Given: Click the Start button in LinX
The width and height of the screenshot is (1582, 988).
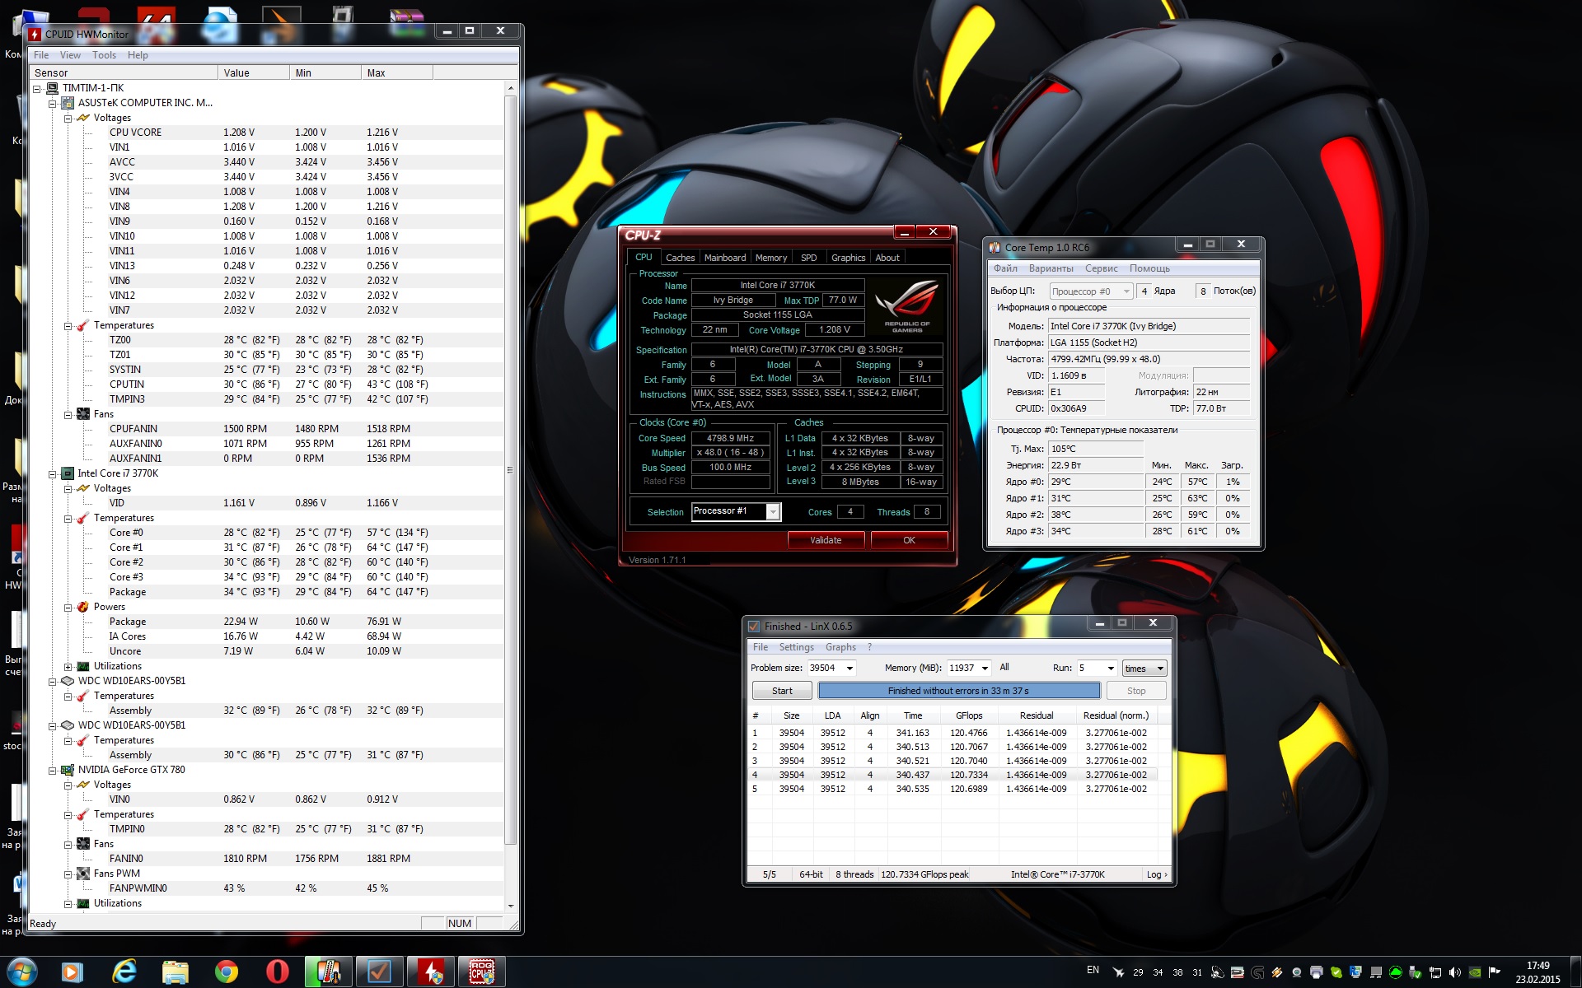Looking at the screenshot, I should point(782,691).
